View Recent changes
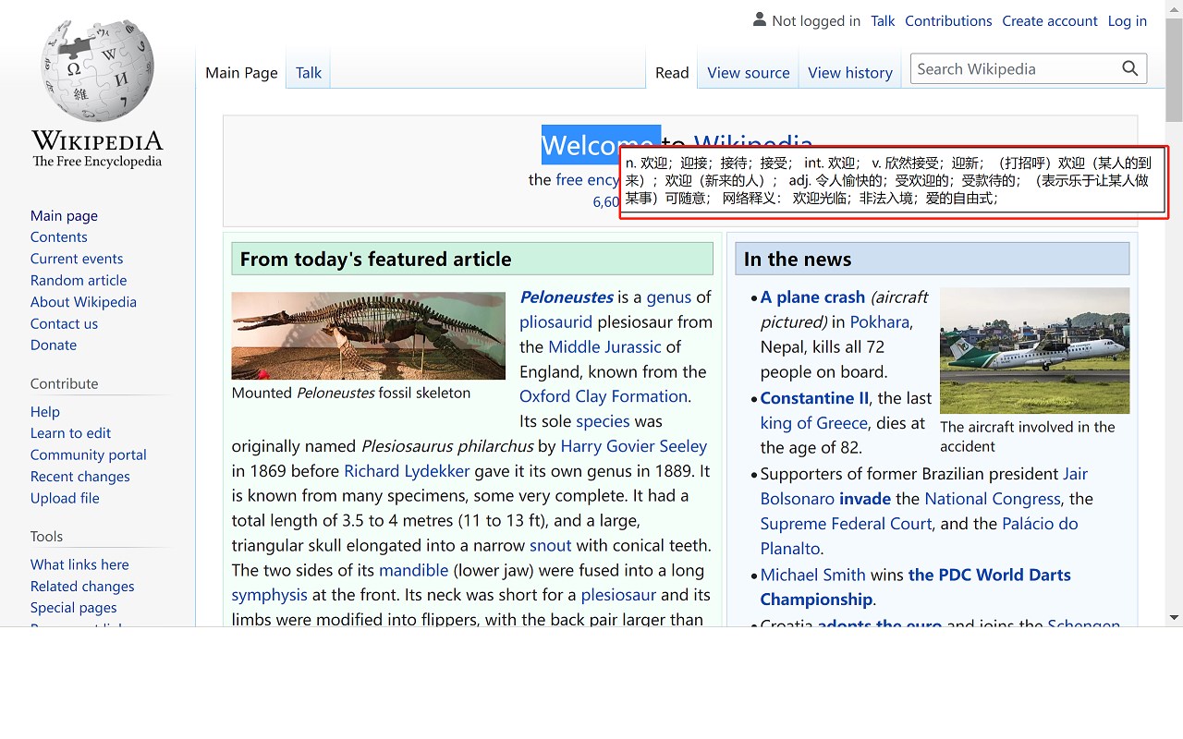1183x739 pixels. (x=80, y=476)
